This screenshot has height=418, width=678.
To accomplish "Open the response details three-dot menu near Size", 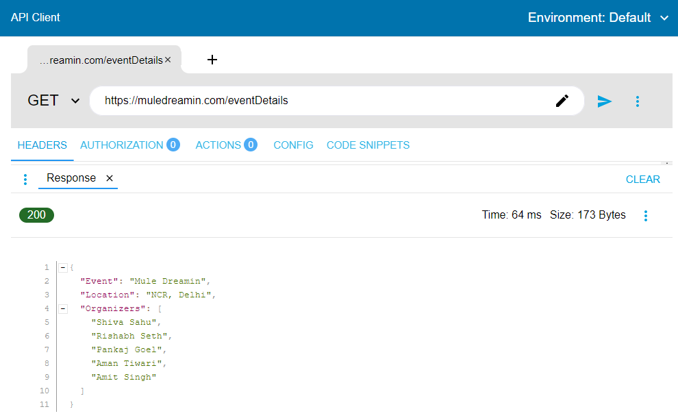I will pyautogui.click(x=645, y=216).
